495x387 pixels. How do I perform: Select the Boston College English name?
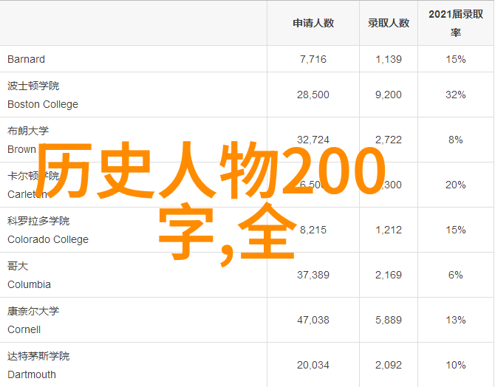(x=43, y=104)
